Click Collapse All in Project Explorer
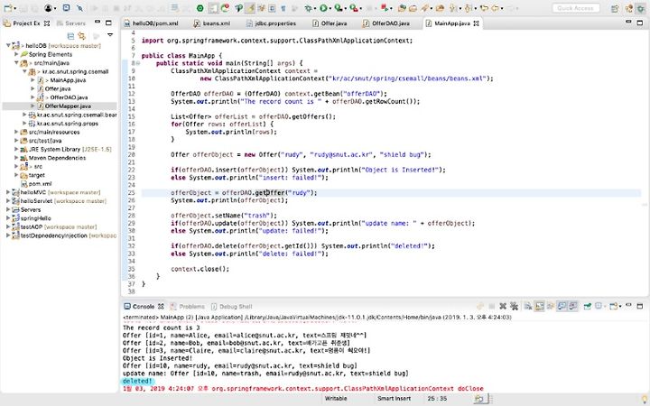This screenshot has height=406, width=650. click(x=71, y=36)
